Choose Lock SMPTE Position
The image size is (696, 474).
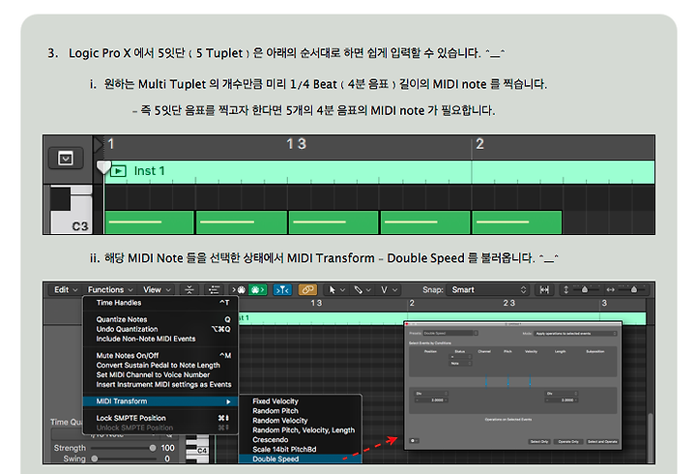click(x=160, y=418)
